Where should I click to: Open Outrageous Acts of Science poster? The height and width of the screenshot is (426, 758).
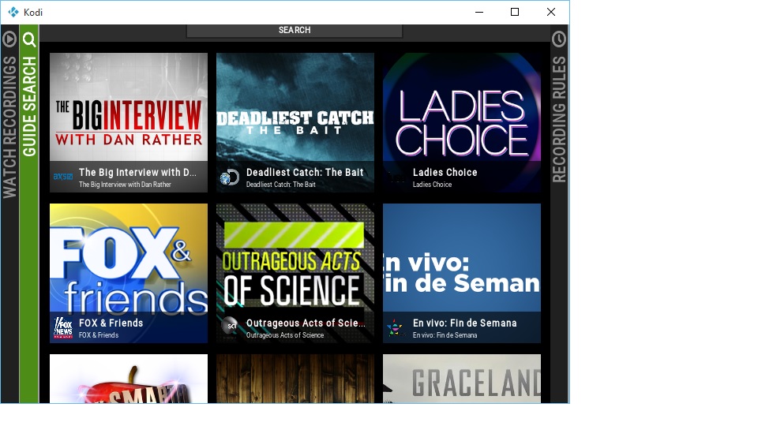295,274
